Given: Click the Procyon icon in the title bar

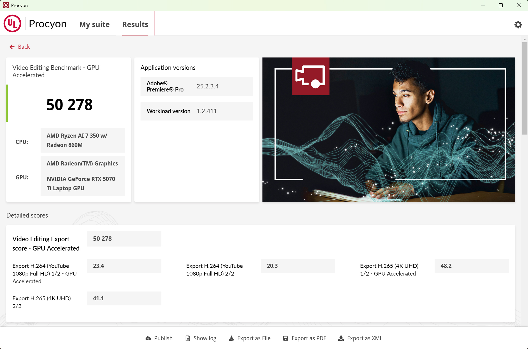Looking at the screenshot, I should 6,5.
